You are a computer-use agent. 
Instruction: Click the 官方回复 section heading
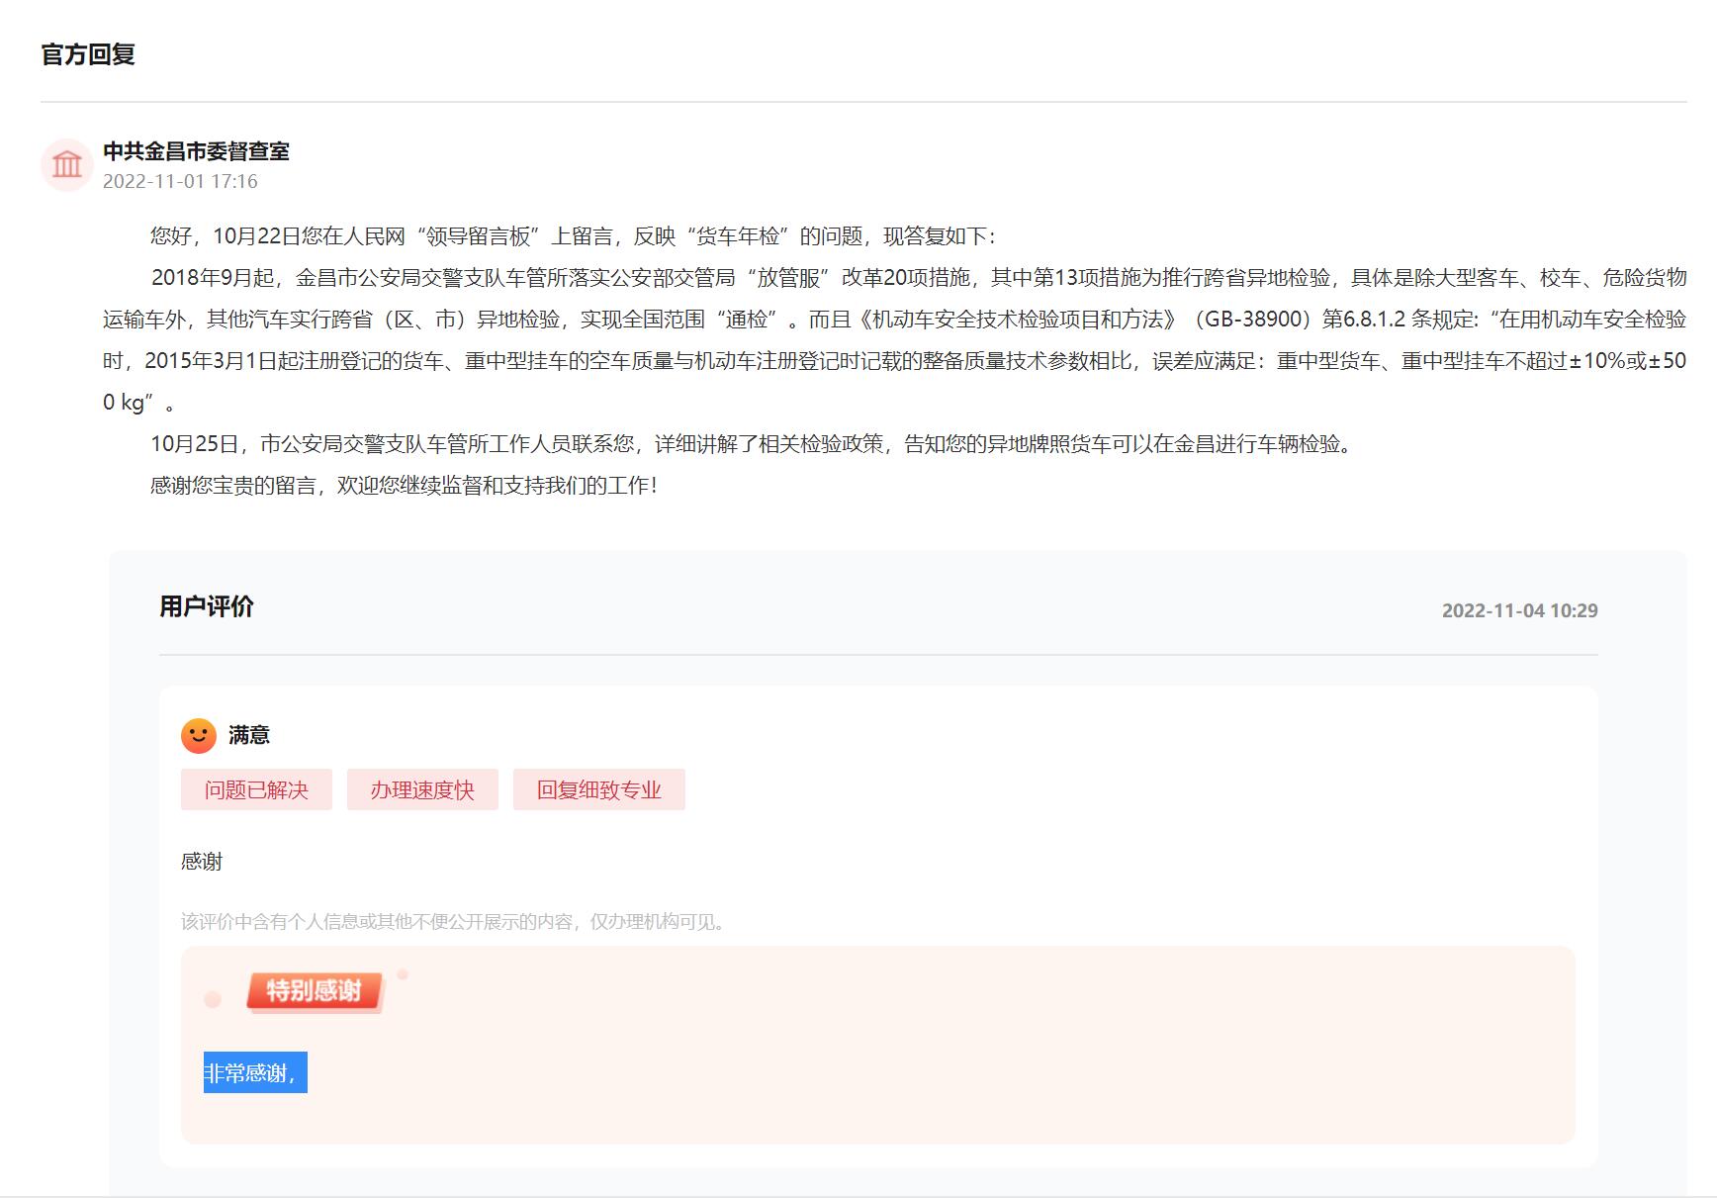tap(88, 54)
